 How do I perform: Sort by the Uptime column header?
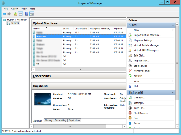coord(119,29)
